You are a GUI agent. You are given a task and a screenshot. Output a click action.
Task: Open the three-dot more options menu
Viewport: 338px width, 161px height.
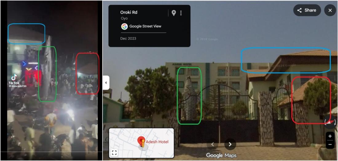click(181, 13)
